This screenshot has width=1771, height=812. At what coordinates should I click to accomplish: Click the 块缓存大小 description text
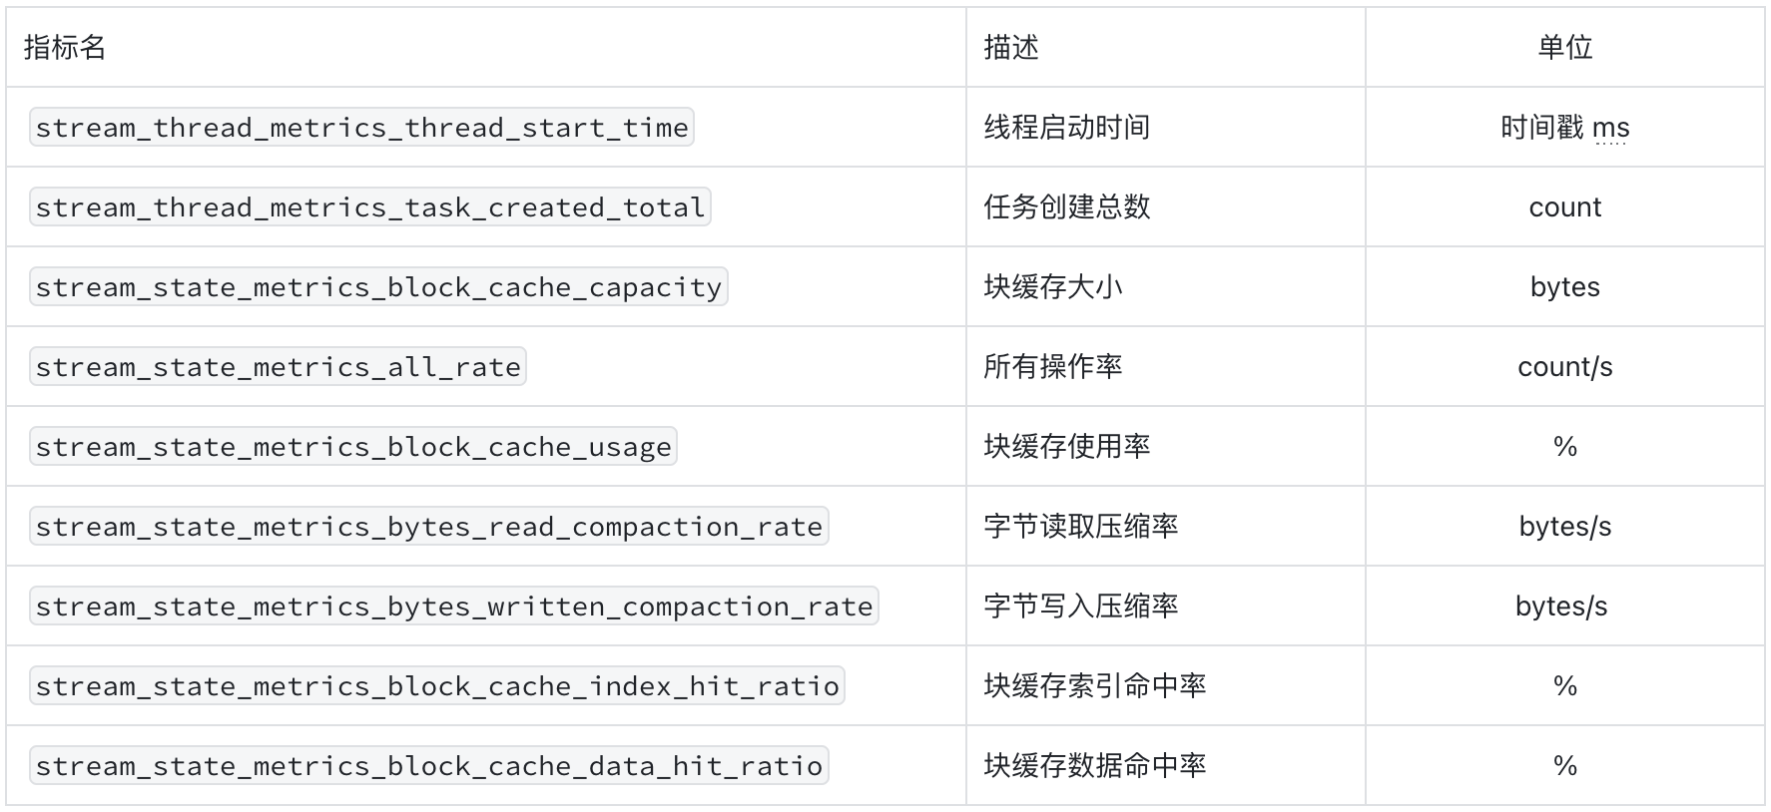[1053, 286]
